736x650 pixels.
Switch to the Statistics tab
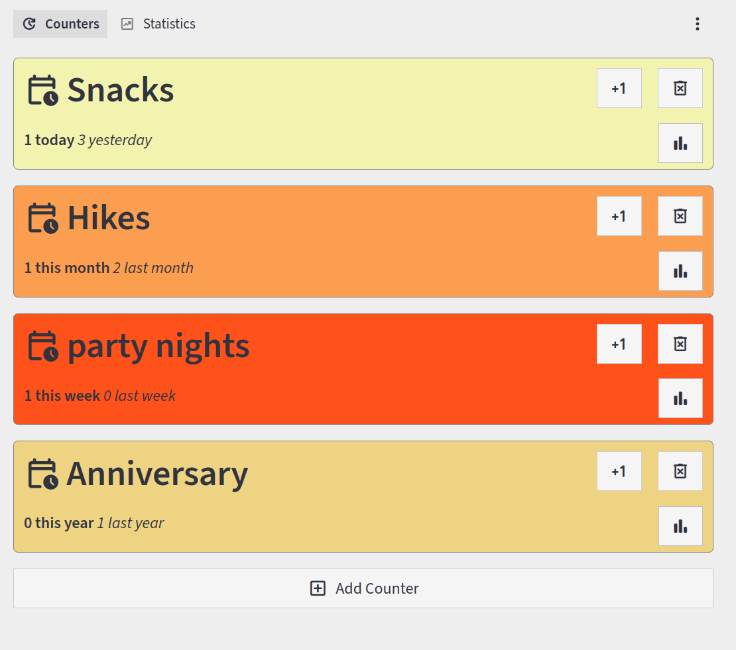[158, 24]
